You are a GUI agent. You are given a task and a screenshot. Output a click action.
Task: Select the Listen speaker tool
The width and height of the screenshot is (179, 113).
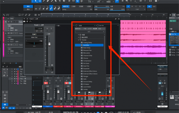point(64,1)
